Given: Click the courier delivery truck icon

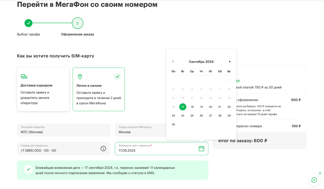Looking at the screenshot, I should (24, 76).
